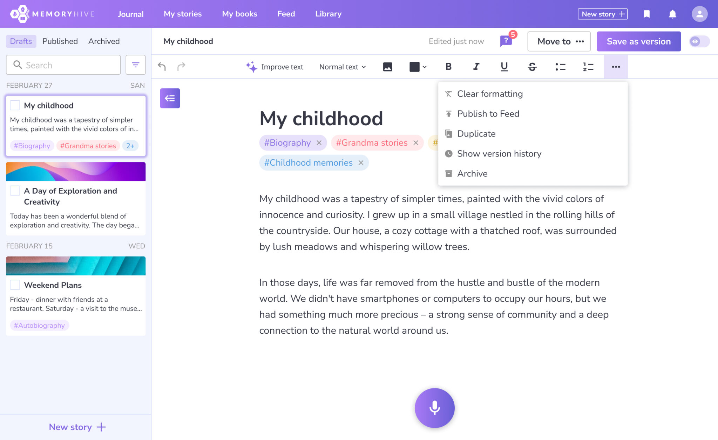Switch to the Published tab
Image resolution: width=718 pixels, height=440 pixels.
pyautogui.click(x=60, y=41)
